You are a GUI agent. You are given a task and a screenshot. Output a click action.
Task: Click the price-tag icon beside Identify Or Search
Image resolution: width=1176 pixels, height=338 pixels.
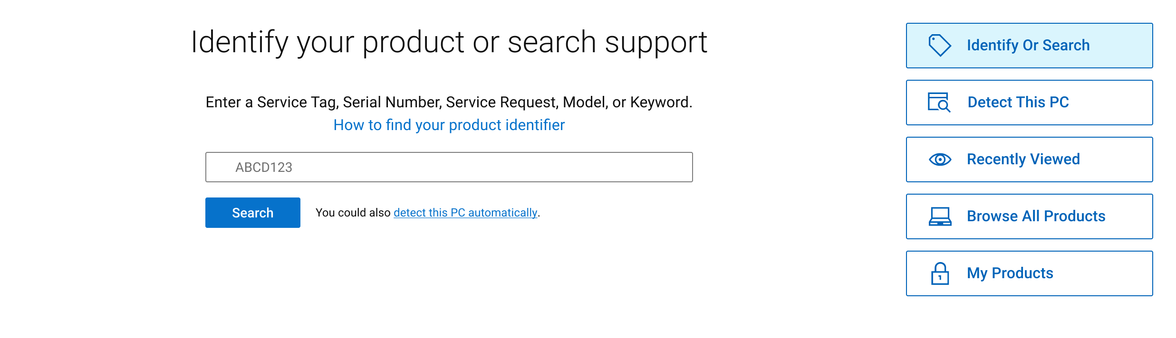[x=940, y=45]
